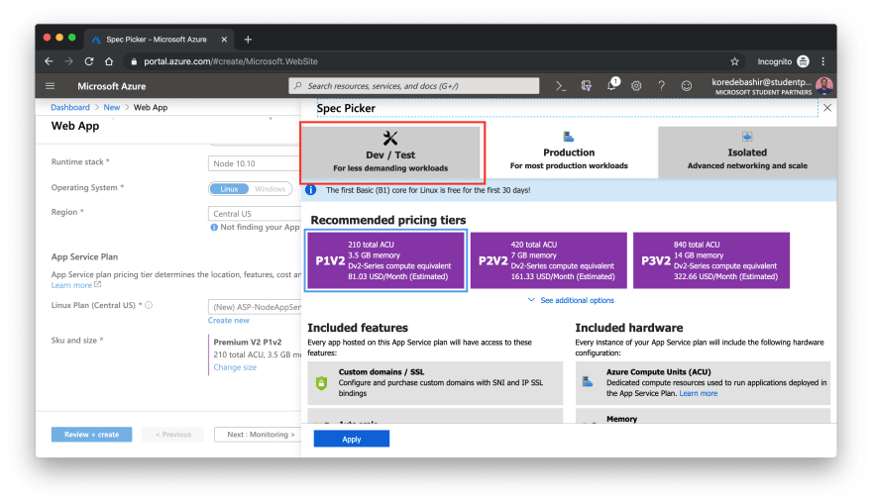The width and height of the screenshot is (872, 504).
Task: Open the Region dropdown showing Central US
Action: 254,213
